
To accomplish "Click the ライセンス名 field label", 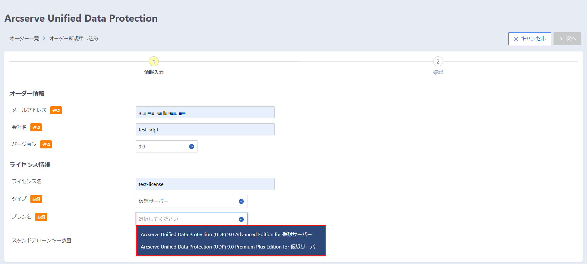I will tap(27, 181).
